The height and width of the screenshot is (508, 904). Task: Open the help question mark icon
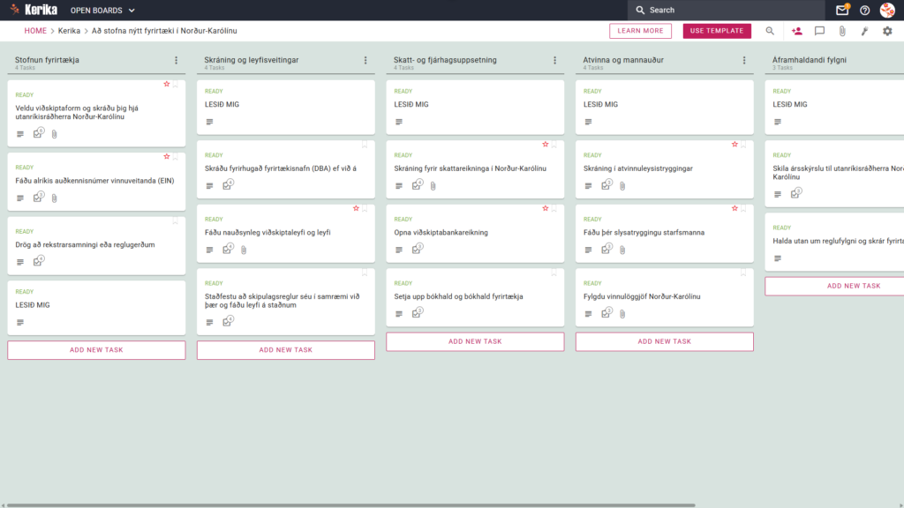tap(865, 10)
